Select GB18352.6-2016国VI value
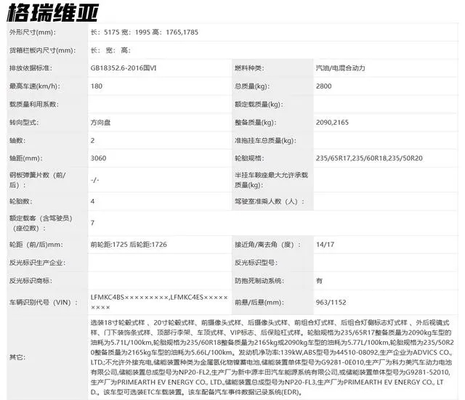 coord(124,68)
